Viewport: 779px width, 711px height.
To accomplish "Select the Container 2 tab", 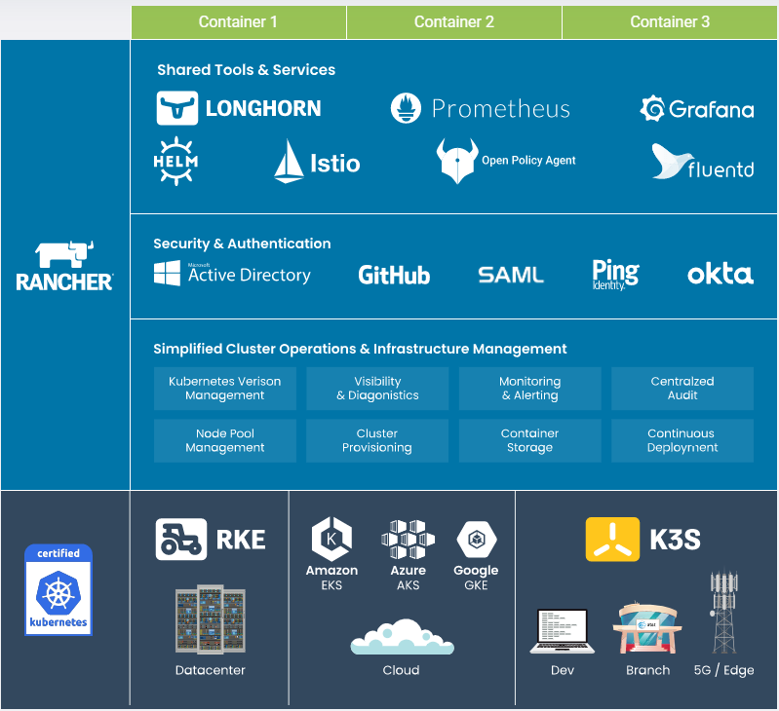I will (454, 21).
